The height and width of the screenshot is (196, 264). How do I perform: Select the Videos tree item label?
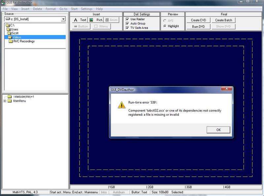pyautogui.click(x=17, y=37)
